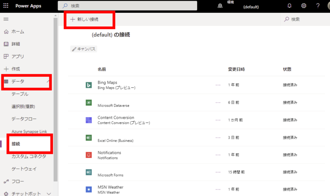Click the キャンバス filter button

click(x=84, y=49)
